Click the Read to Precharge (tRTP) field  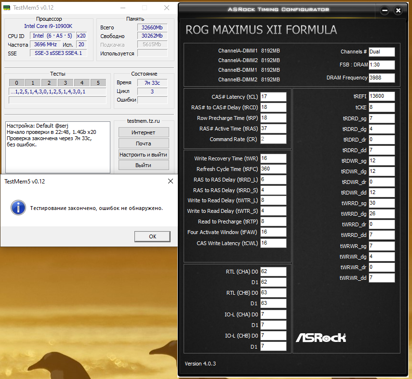click(273, 222)
